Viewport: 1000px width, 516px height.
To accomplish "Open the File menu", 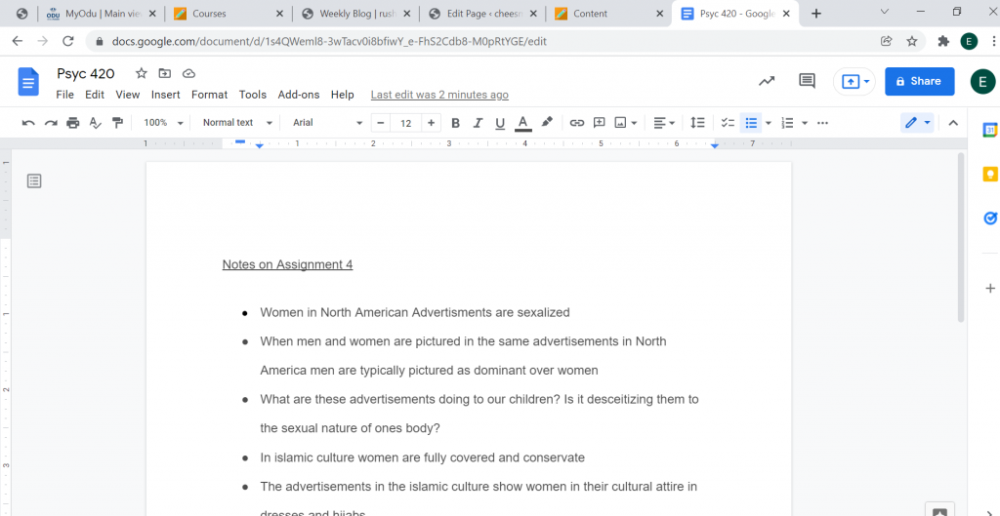I will click(65, 95).
